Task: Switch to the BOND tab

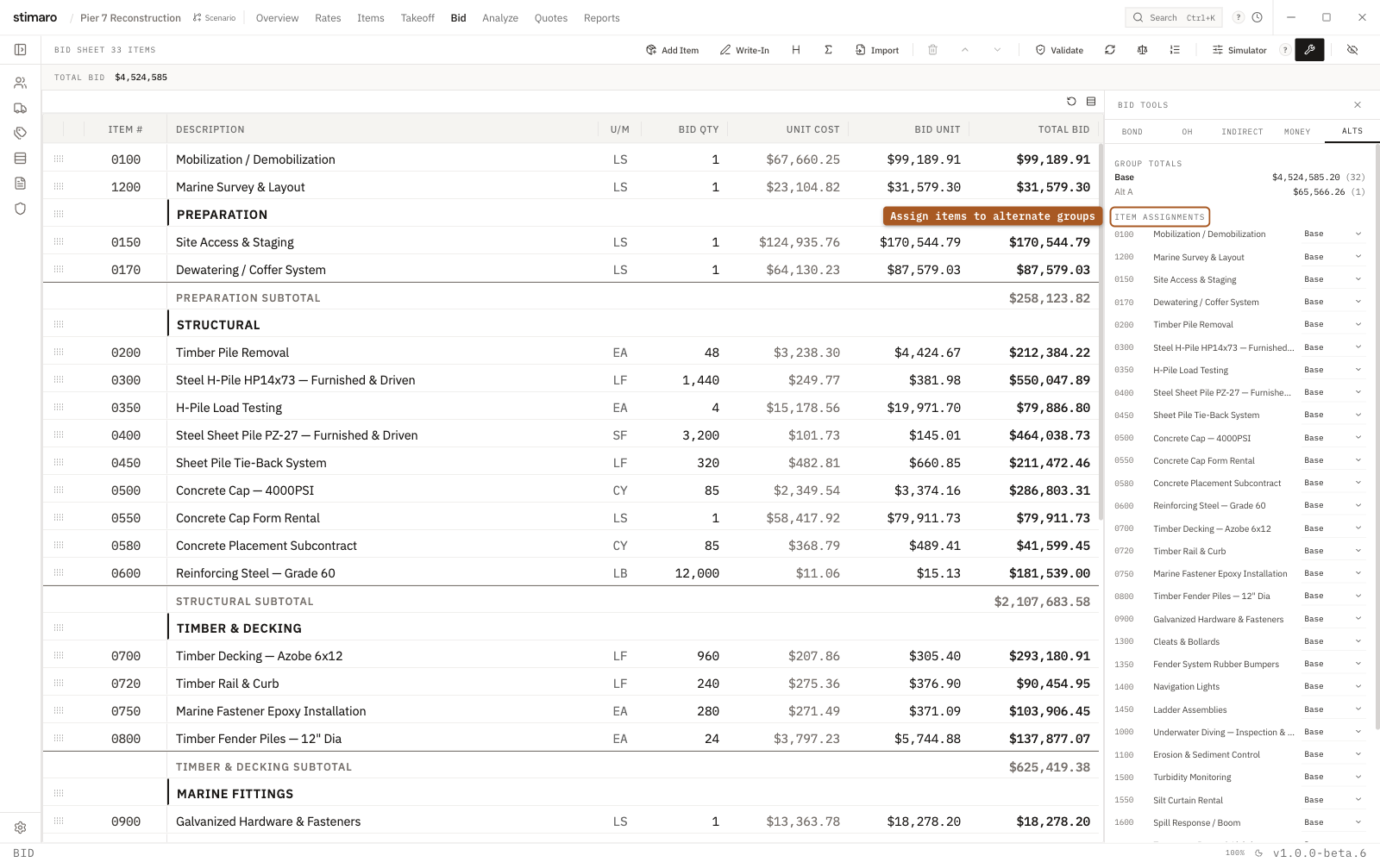Action: pyautogui.click(x=1132, y=132)
